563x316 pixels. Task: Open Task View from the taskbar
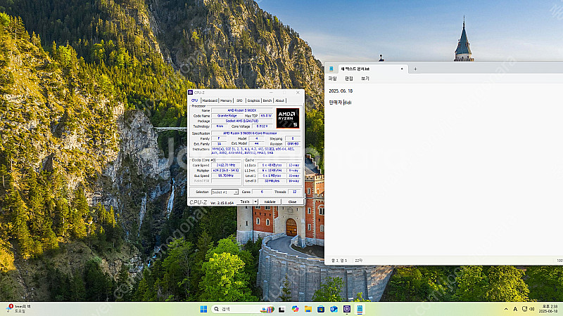[282, 309]
